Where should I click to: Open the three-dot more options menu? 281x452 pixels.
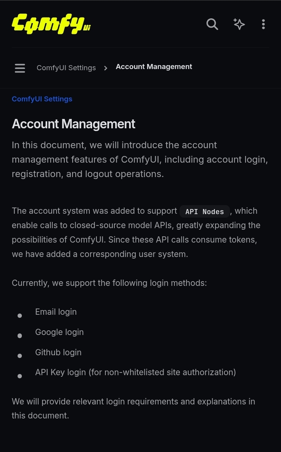click(x=263, y=24)
